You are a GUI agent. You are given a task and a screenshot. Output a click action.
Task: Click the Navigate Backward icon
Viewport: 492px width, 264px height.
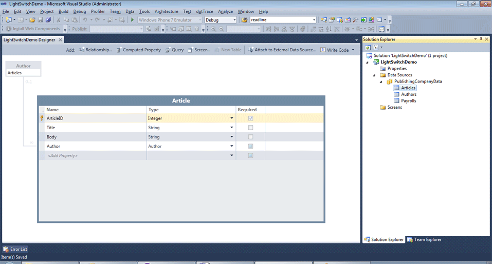coord(110,19)
